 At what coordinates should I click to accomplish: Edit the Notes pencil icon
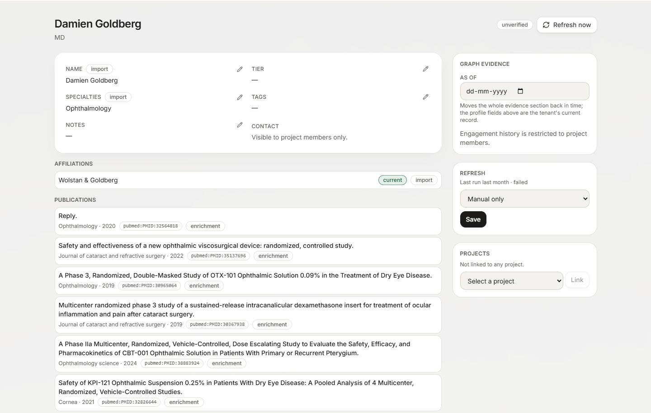pos(240,125)
